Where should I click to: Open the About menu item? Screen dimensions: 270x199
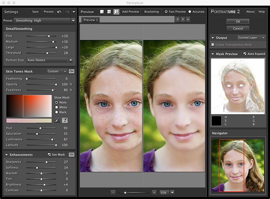coord(250,12)
